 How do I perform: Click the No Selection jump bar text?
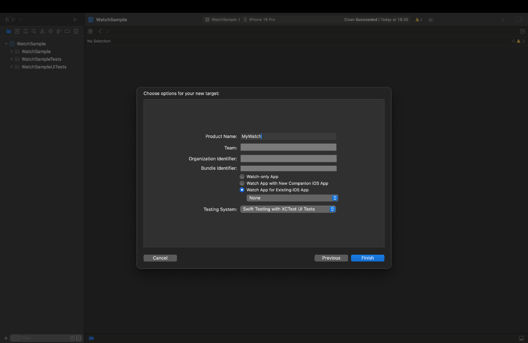pos(99,41)
